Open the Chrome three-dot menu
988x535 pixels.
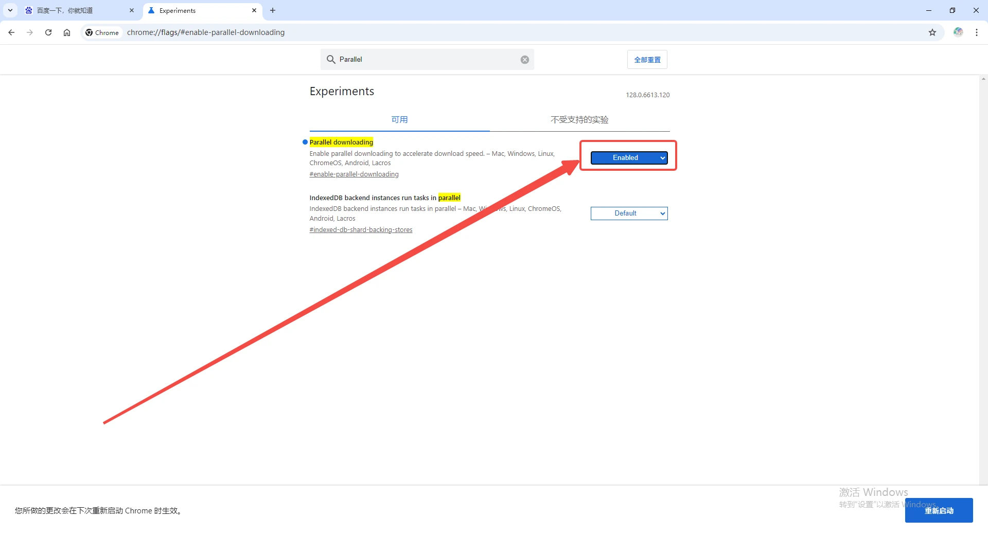pyautogui.click(x=977, y=32)
